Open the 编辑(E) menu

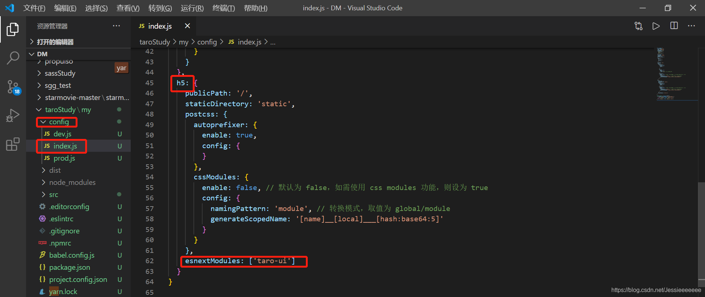[65, 8]
